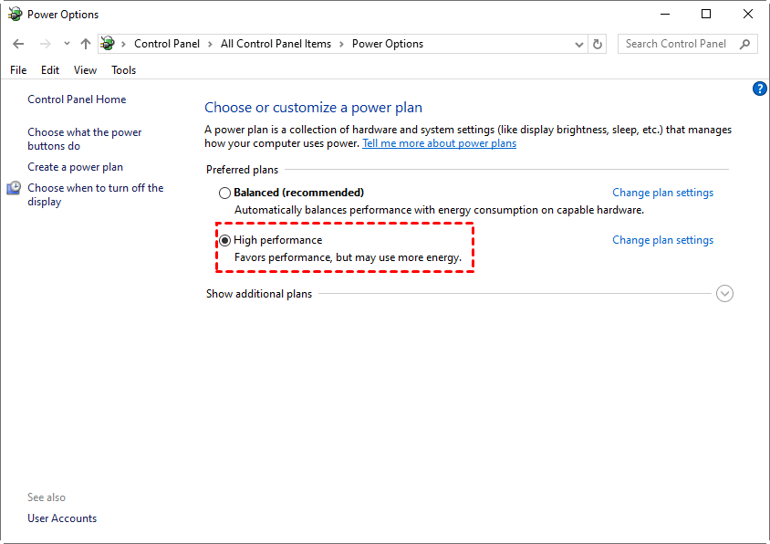This screenshot has width=770, height=544.
Task: Click the search magnifier icon
Action: tap(745, 44)
